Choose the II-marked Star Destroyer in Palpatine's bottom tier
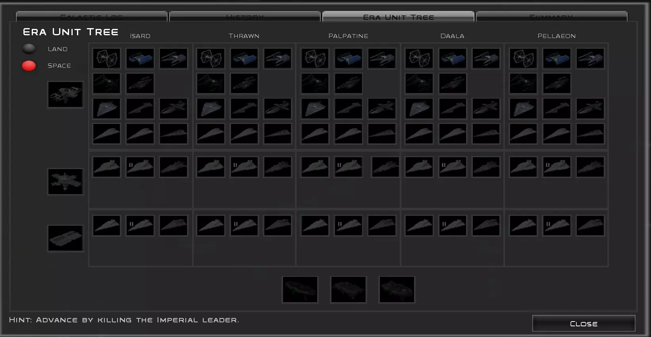 pos(349,226)
